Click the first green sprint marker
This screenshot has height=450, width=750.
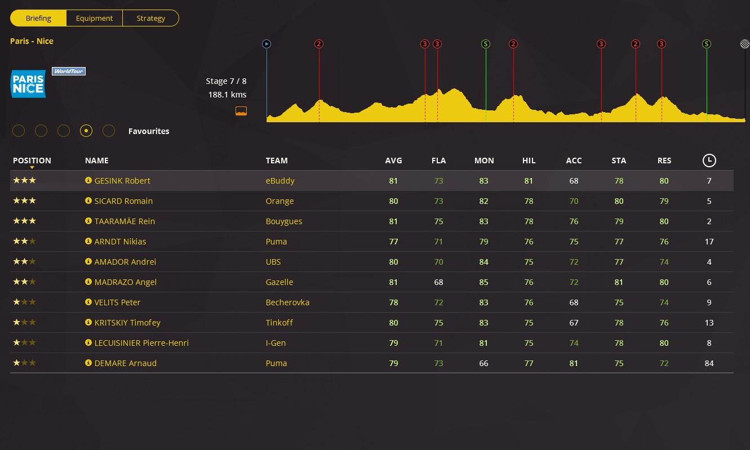486,44
